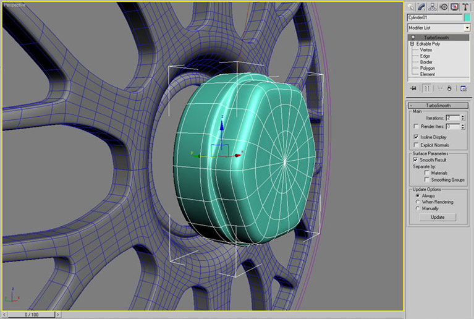
Task: Open the Motion panel tab
Action: pyautogui.click(x=444, y=7)
